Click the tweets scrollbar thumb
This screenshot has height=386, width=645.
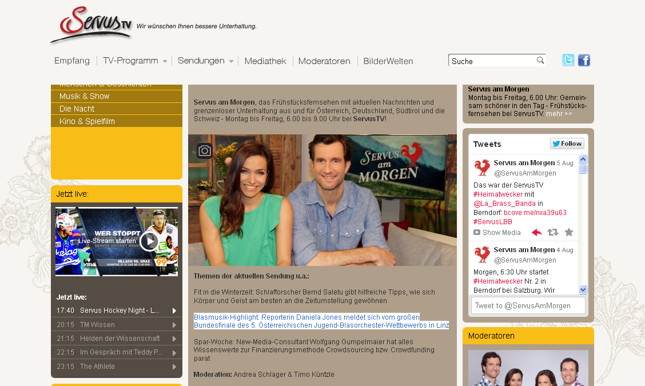pyautogui.click(x=583, y=169)
